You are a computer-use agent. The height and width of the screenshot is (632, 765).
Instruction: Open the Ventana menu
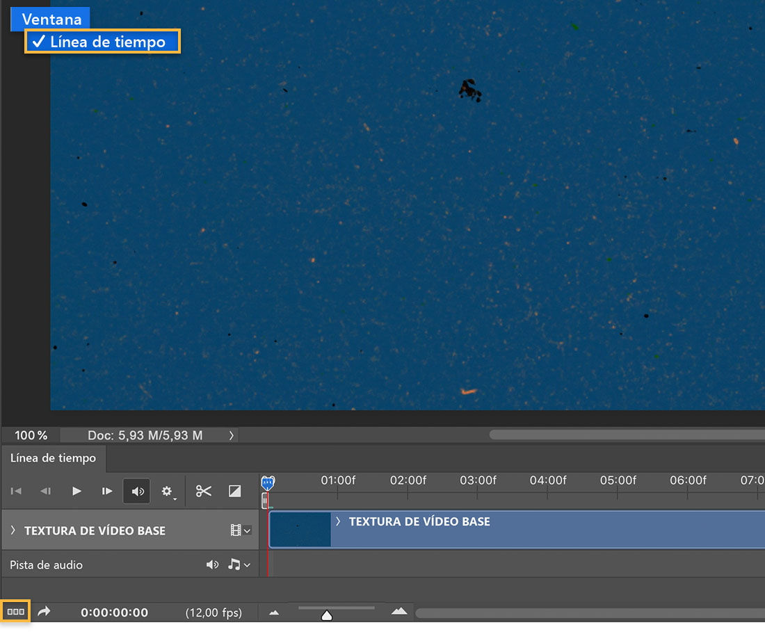point(51,19)
